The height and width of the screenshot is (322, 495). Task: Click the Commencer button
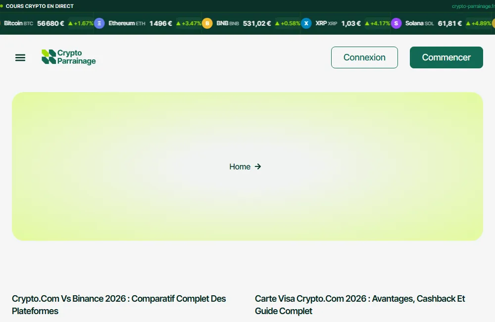coord(446,57)
